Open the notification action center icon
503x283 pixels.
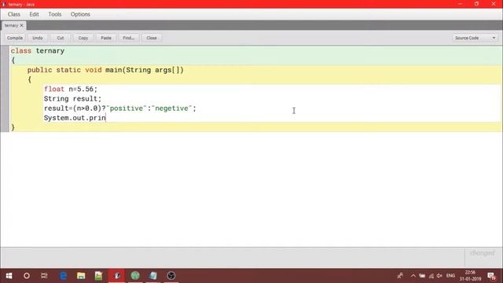tap(491, 276)
